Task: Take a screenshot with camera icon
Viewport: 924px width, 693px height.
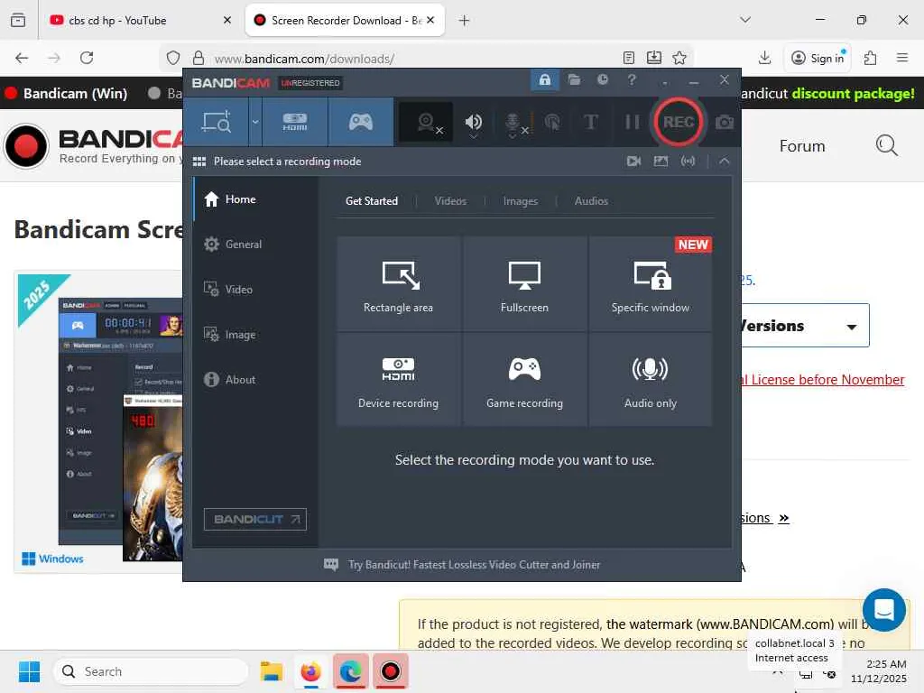Action: point(725,122)
